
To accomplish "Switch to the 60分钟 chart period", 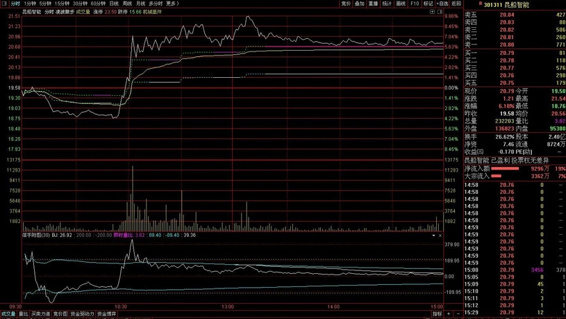I will click(x=98, y=3).
